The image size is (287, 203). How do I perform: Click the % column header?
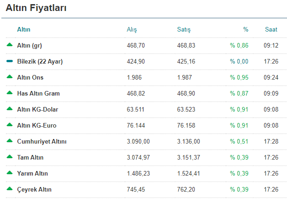pyautogui.click(x=245, y=30)
